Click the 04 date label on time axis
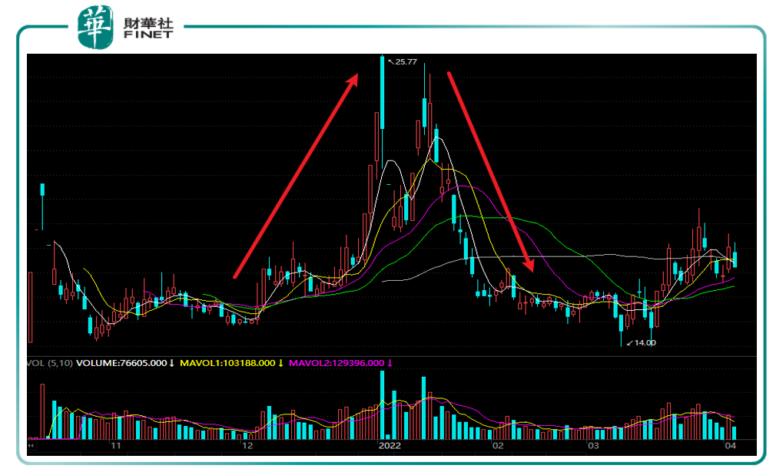The height and width of the screenshot is (472, 776). [x=730, y=445]
